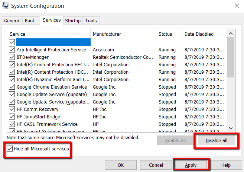Open the Tools tab
The height and width of the screenshot is (172, 244).
pos(91,21)
